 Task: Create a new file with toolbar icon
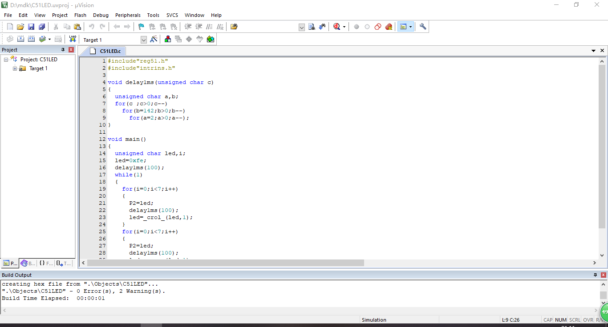click(10, 27)
